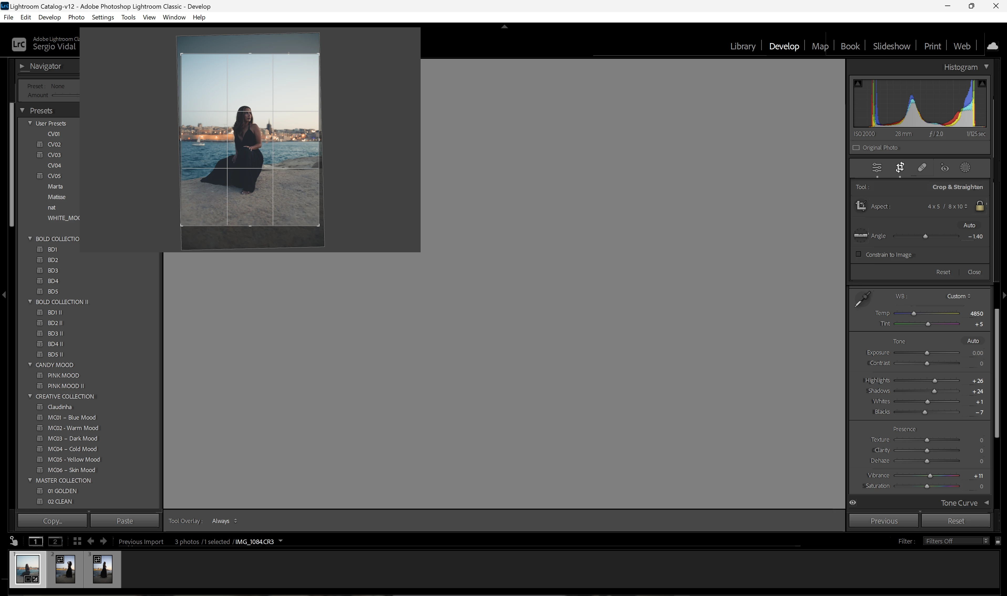Enable Constrain to Image checkbox
This screenshot has height=596, width=1007.
tap(859, 254)
